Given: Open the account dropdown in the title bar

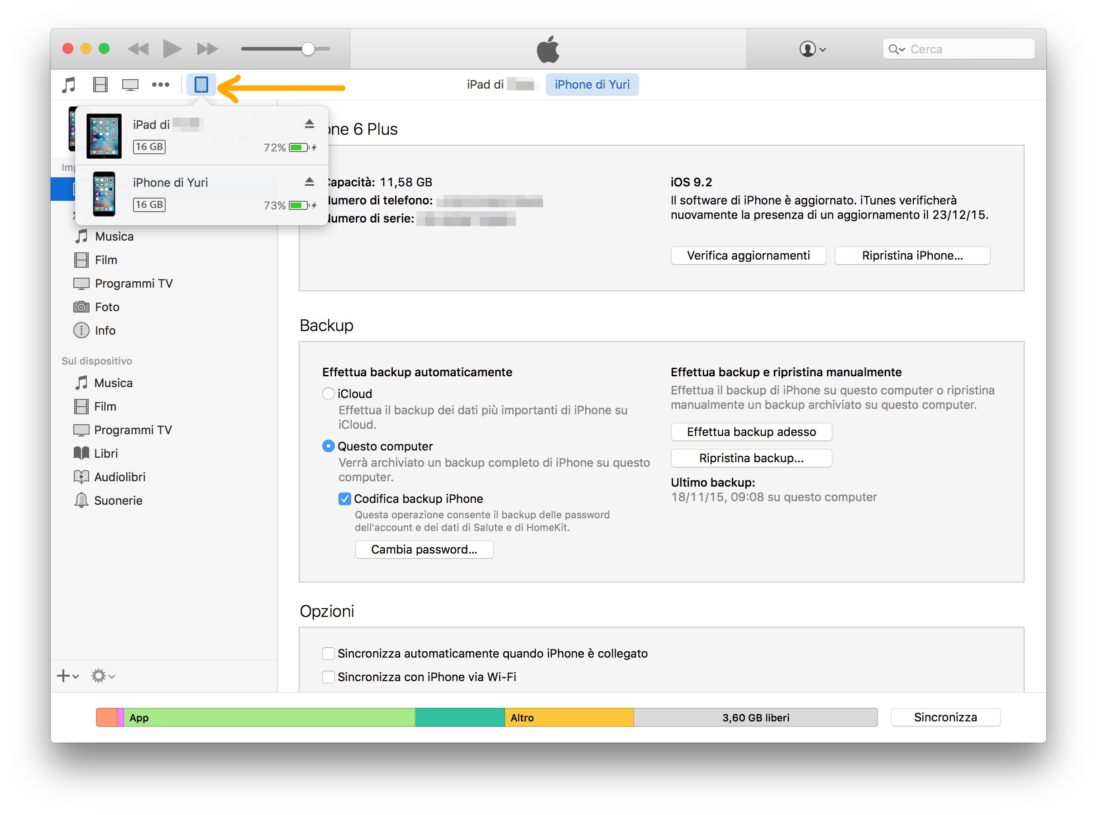Looking at the screenshot, I should (812, 49).
